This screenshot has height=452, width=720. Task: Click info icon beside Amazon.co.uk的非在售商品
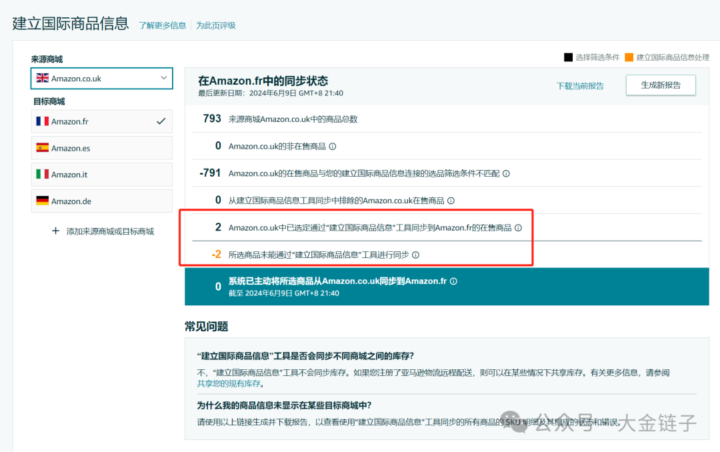coord(333,147)
